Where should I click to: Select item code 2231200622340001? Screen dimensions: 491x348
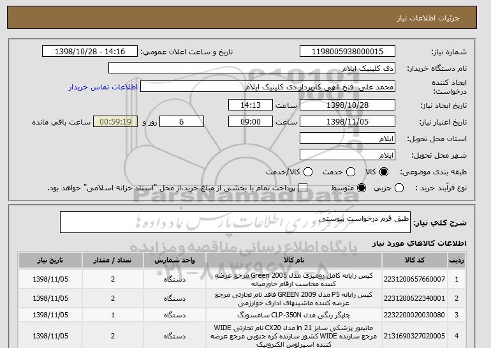click(x=414, y=298)
